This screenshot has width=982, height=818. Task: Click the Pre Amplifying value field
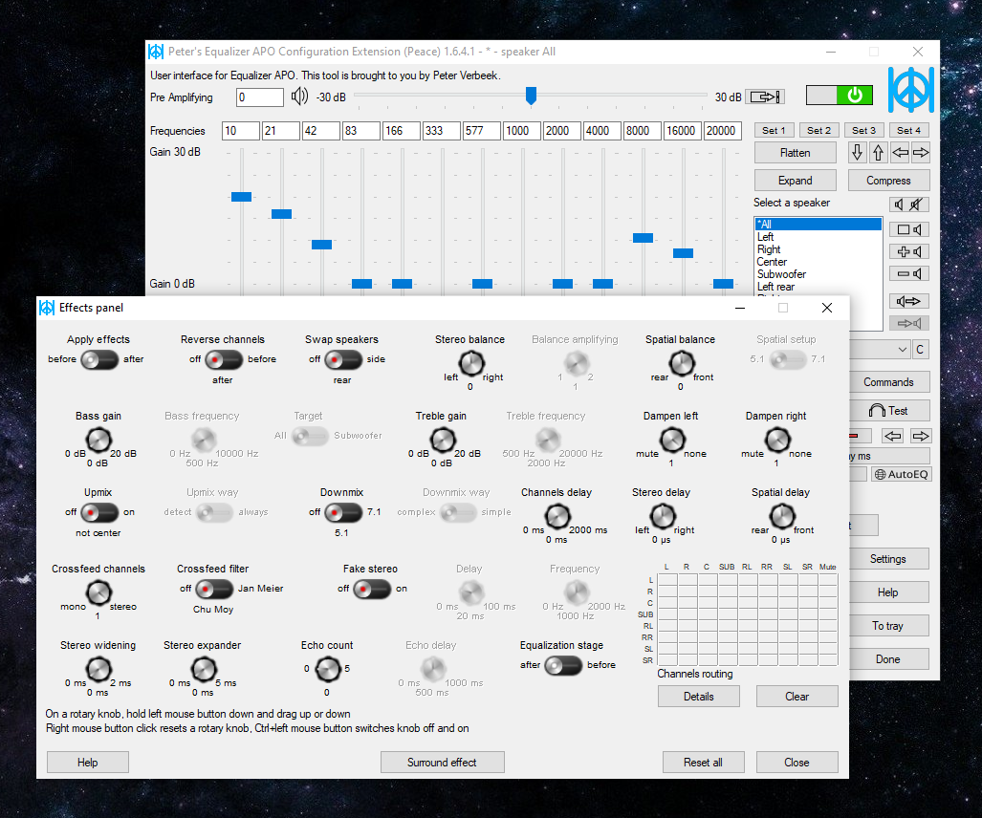pyautogui.click(x=260, y=97)
